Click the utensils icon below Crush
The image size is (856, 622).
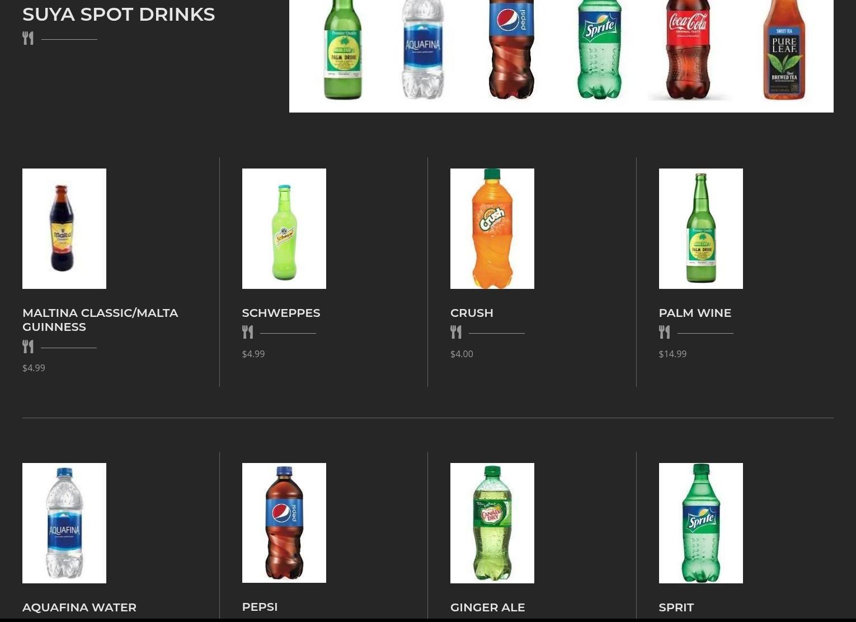(456, 332)
